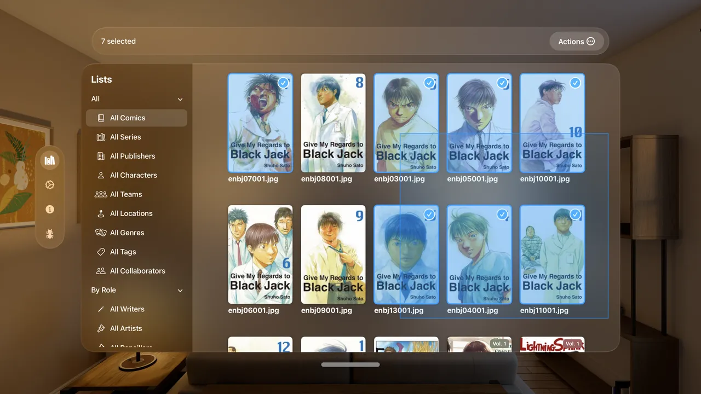Open the Settings gear in side ornament
Screen dimensions: 701x394
click(x=50, y=185)
